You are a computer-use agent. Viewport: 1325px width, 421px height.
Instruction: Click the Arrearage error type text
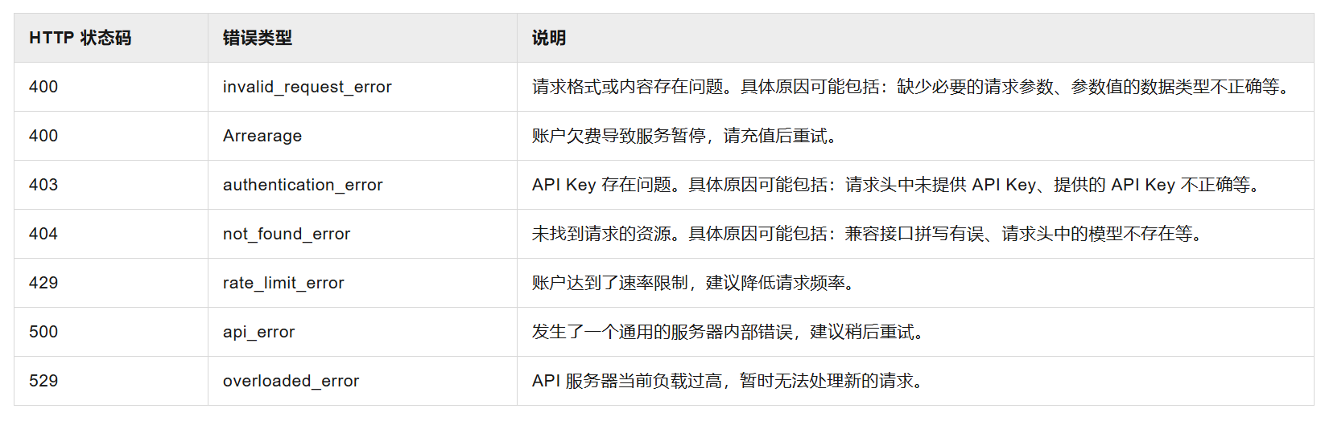[x=262, y=136]
